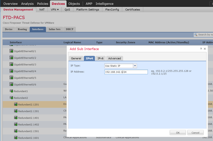Click the Redundant2.1402 subinterface icon

pos(16,124)
